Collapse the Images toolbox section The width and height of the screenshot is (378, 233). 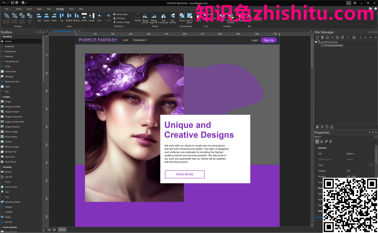coord(1,97)
